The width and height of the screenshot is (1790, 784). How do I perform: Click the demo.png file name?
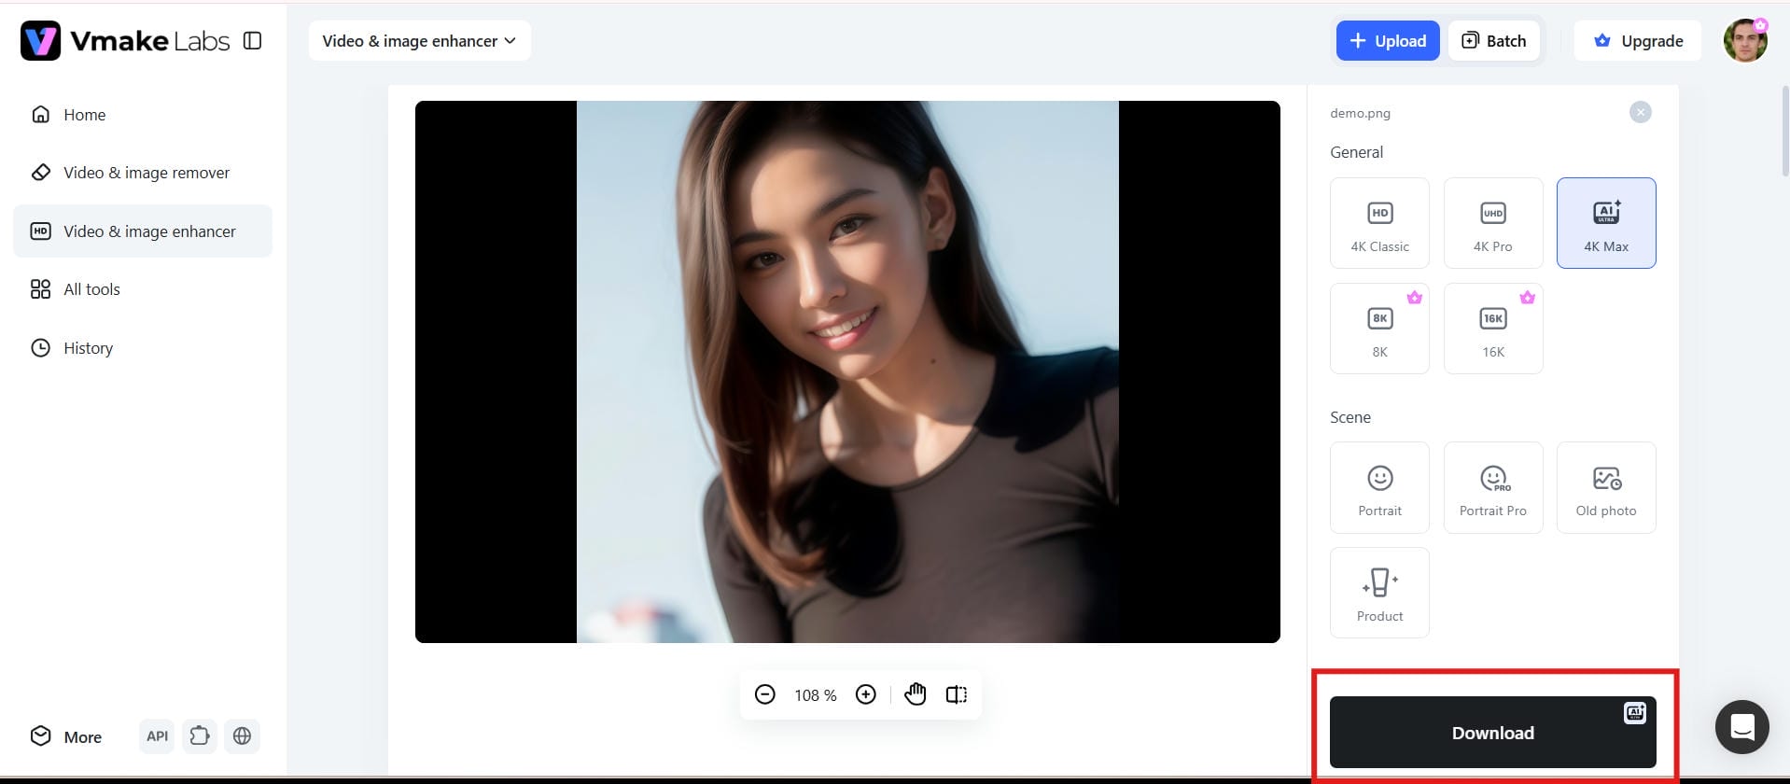[1360, 113]
